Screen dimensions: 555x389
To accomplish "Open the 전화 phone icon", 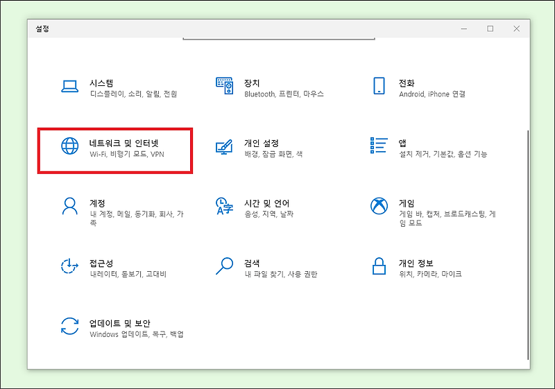I will click(x=379, y=86).
